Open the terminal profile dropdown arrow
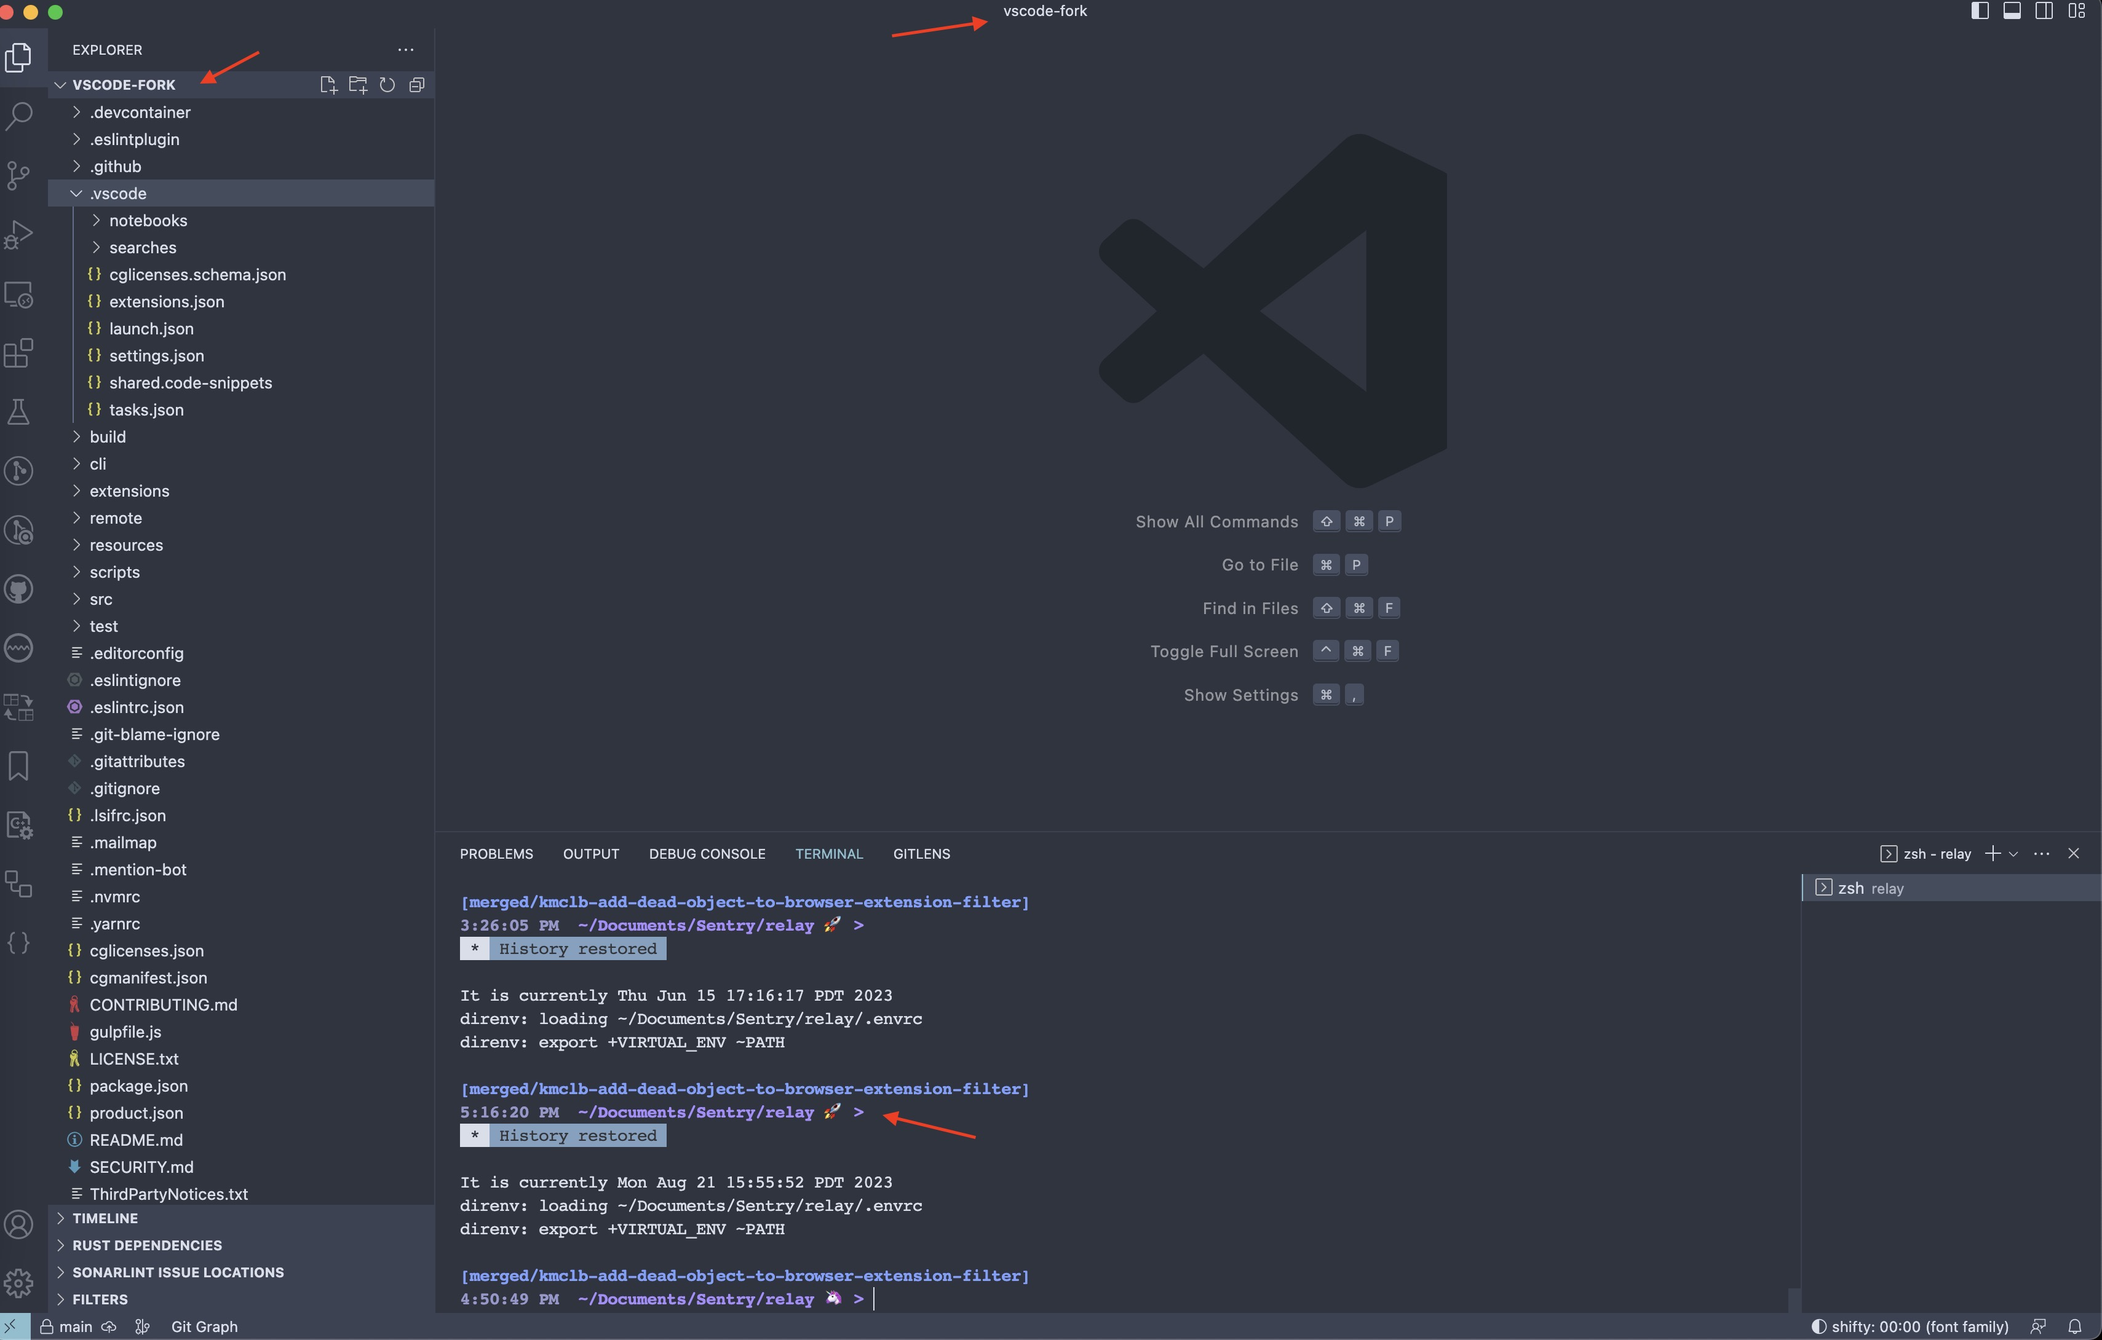Screen dimensions: 2102x1340 [2013, 853]
